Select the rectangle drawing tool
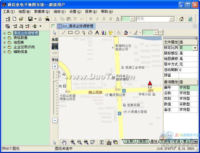This screenshot has width=200, height=153. point(70,33)
